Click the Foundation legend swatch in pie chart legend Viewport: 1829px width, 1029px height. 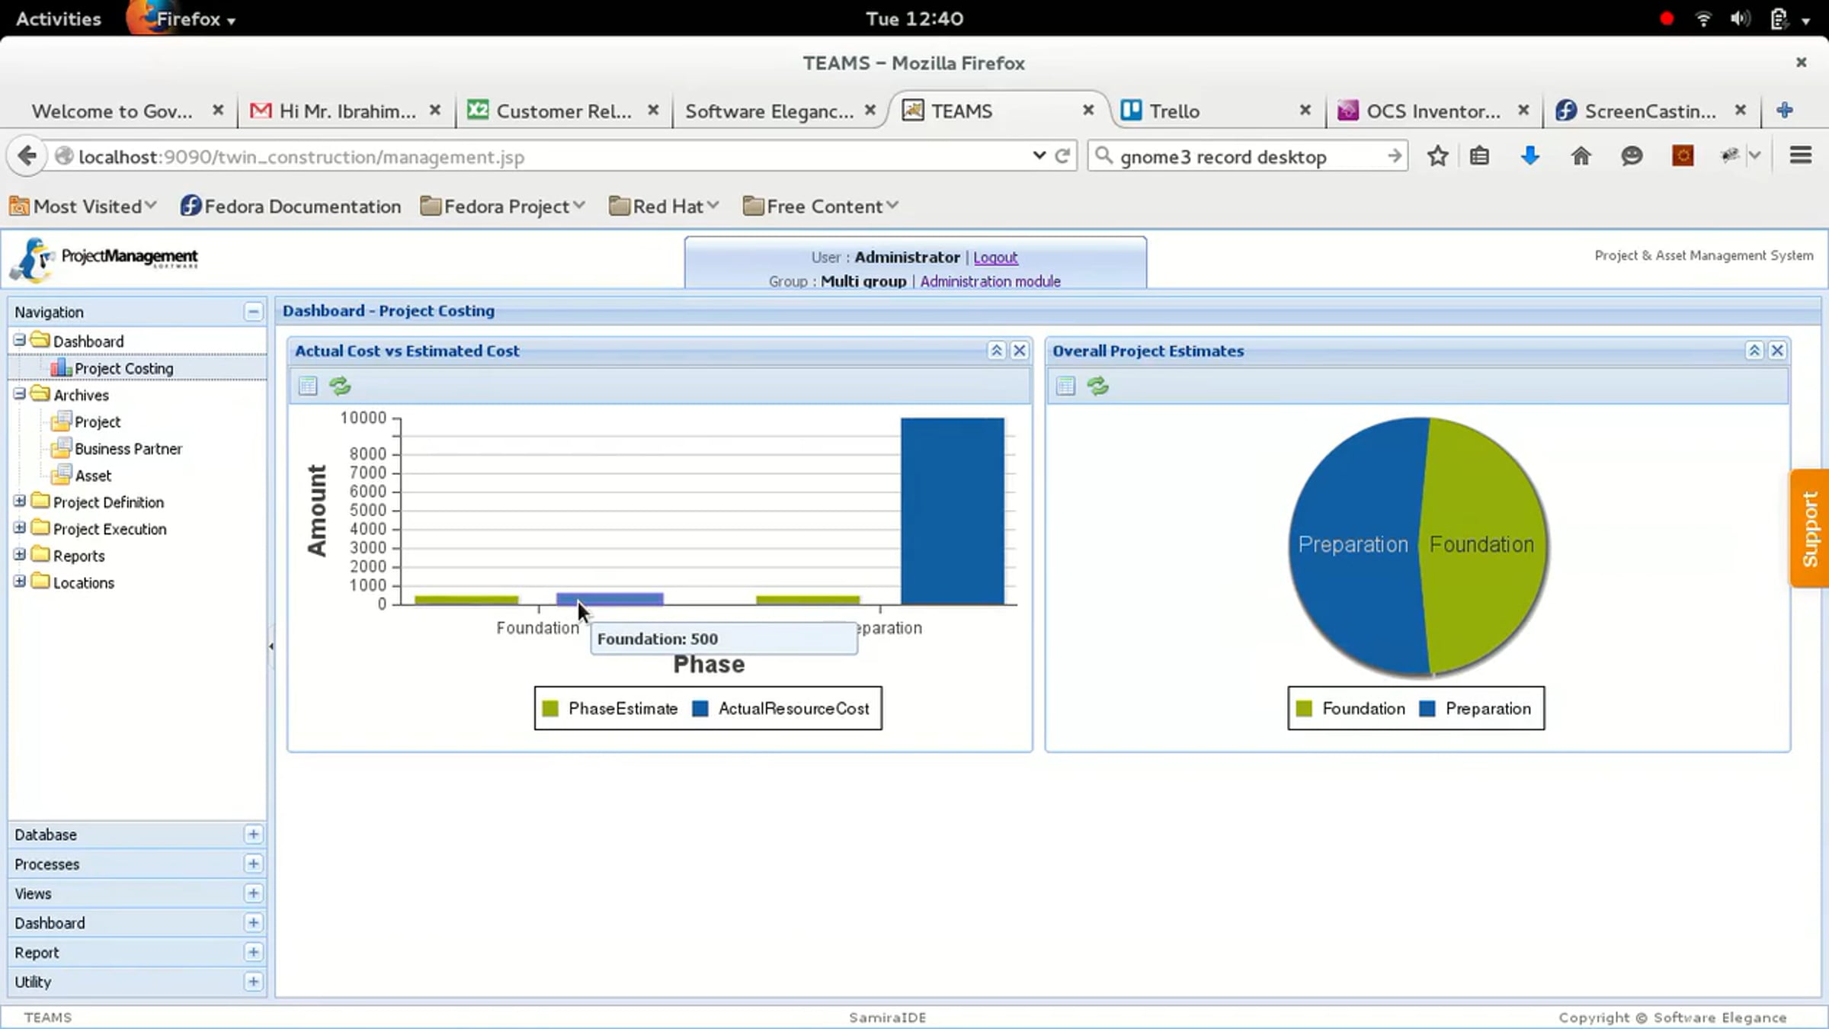(1304, 709)
